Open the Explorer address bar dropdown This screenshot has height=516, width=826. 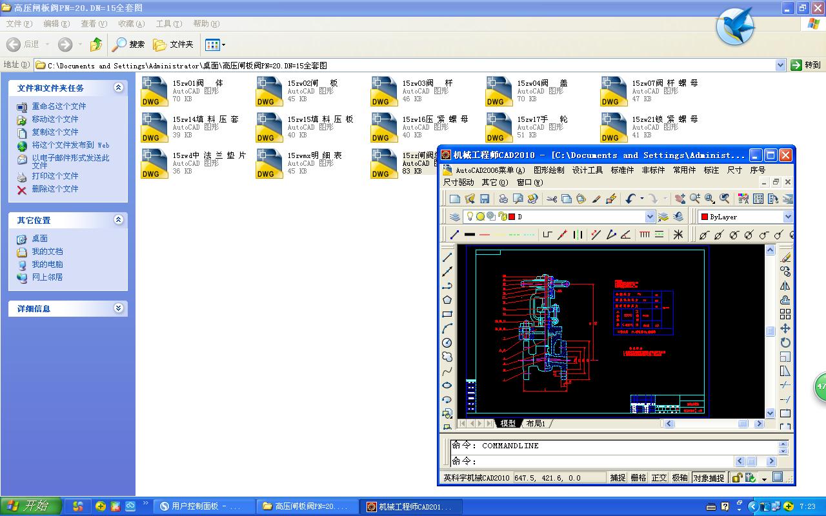click(780, 65)
